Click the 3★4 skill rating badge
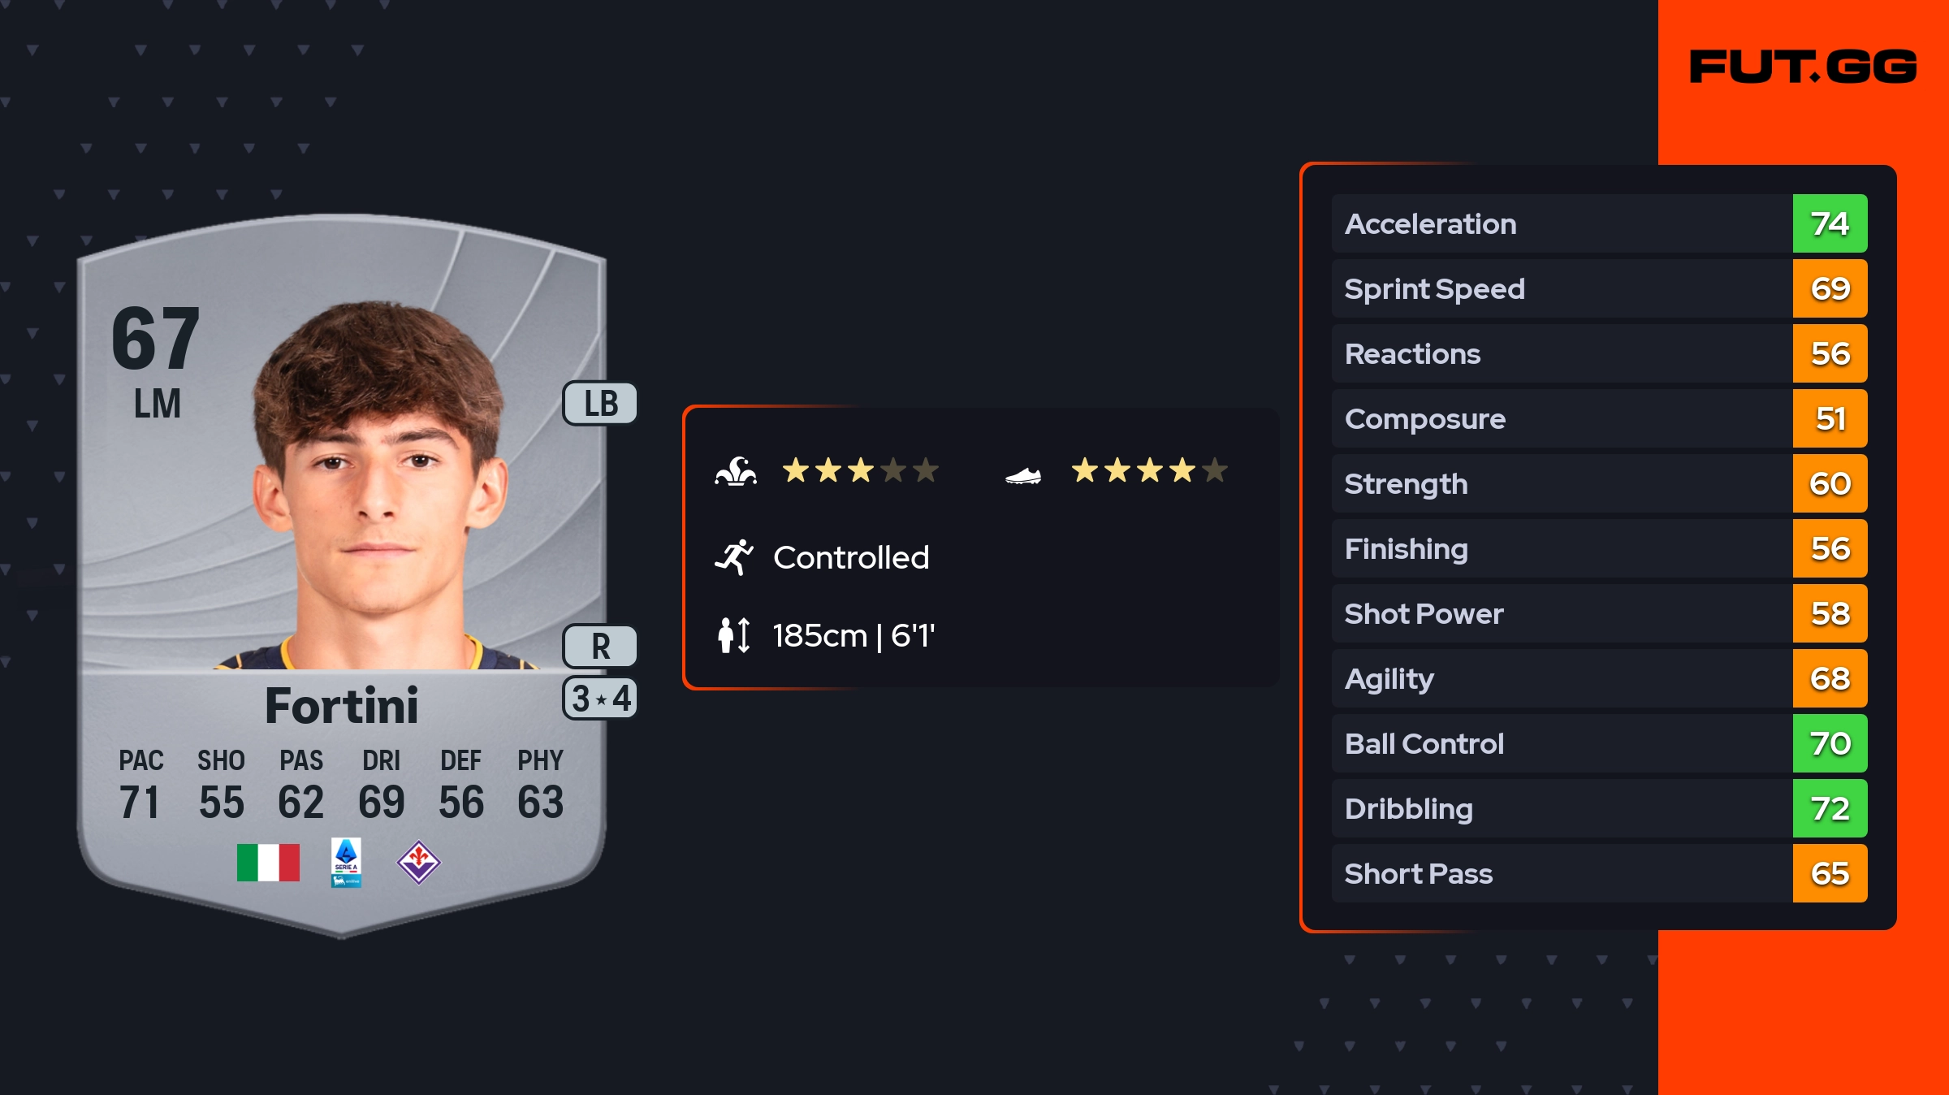Image resolution: width=1949 pixels, height=1095 pixels. [x=601, y=699]
